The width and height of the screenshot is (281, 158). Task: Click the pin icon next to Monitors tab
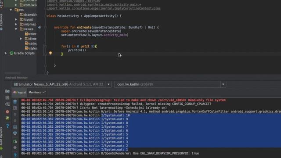pos(44,92)
